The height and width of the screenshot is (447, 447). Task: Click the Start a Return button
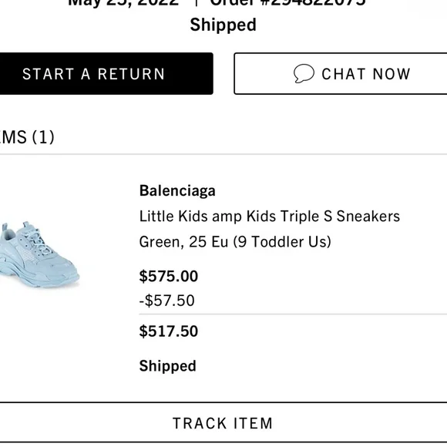(x=106, y=73)
